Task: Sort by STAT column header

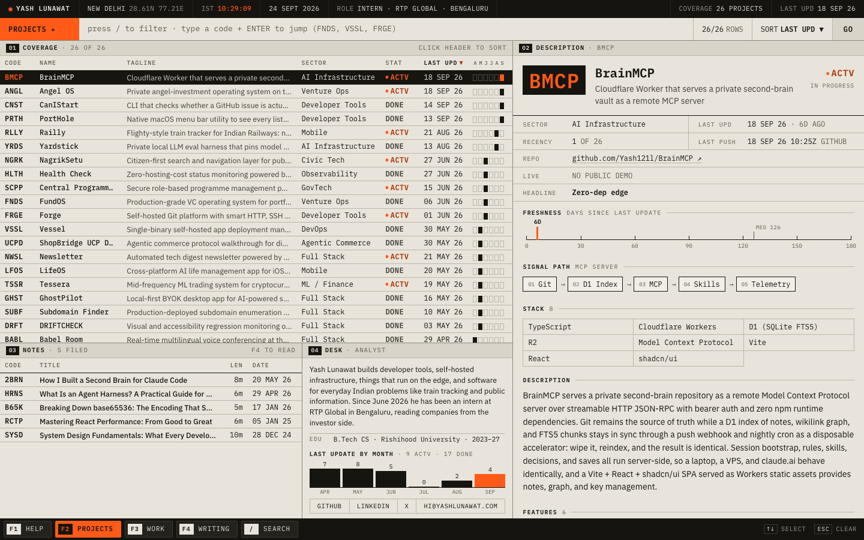Action: coord(394,63)
